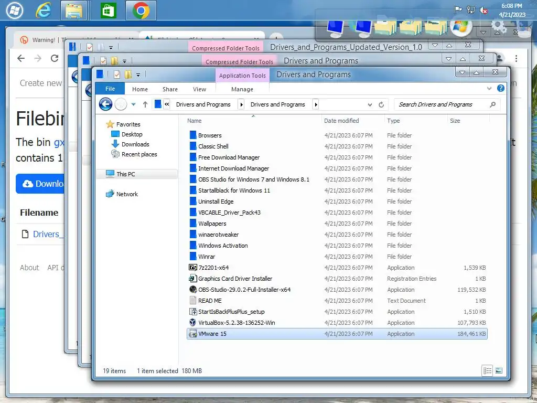
Task: Open the Chrome three-dot menu
Action: coord(516,58)
